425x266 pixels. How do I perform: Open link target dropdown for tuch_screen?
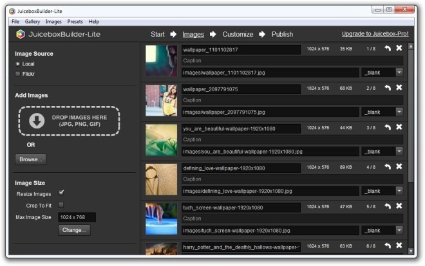coord(399,230)
